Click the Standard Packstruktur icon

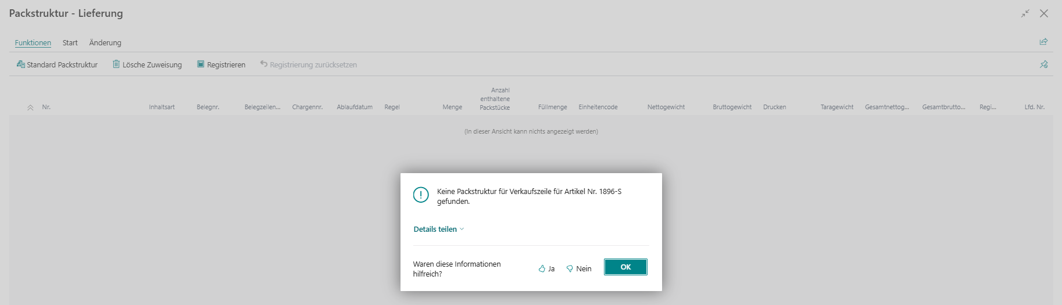21,64
